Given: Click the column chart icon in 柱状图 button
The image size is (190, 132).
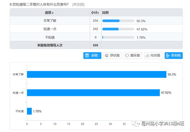Looking at the screenshot, I should [x=147, y=55].
